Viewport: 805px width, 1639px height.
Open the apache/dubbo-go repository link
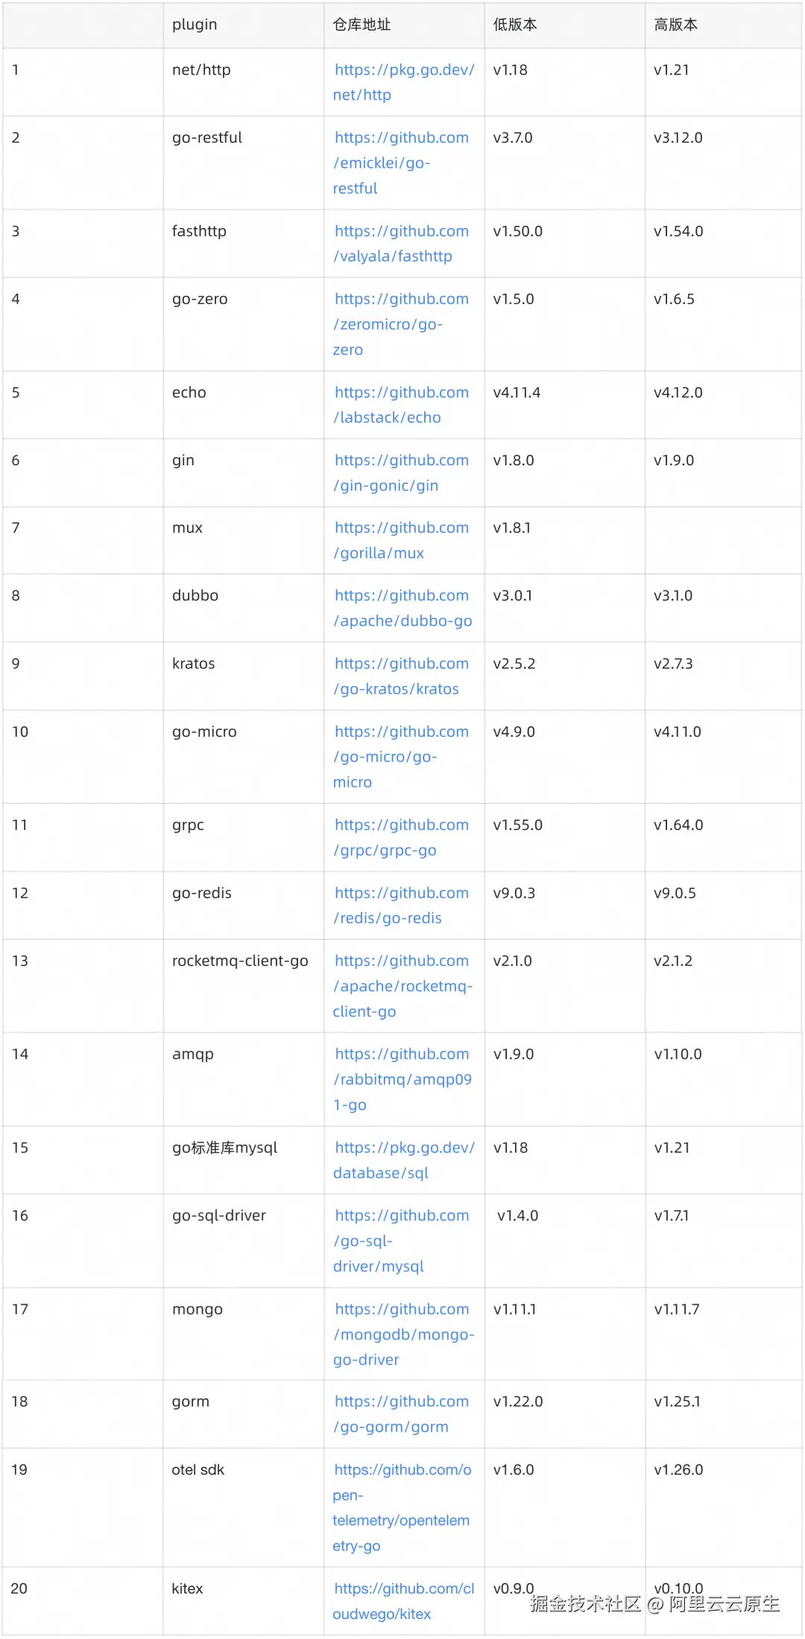click(402, 608)
